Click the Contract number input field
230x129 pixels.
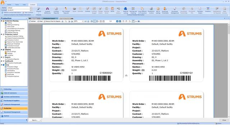coord(18,10)
